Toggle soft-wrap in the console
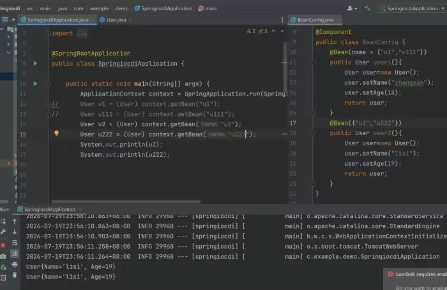 point(15,243)
